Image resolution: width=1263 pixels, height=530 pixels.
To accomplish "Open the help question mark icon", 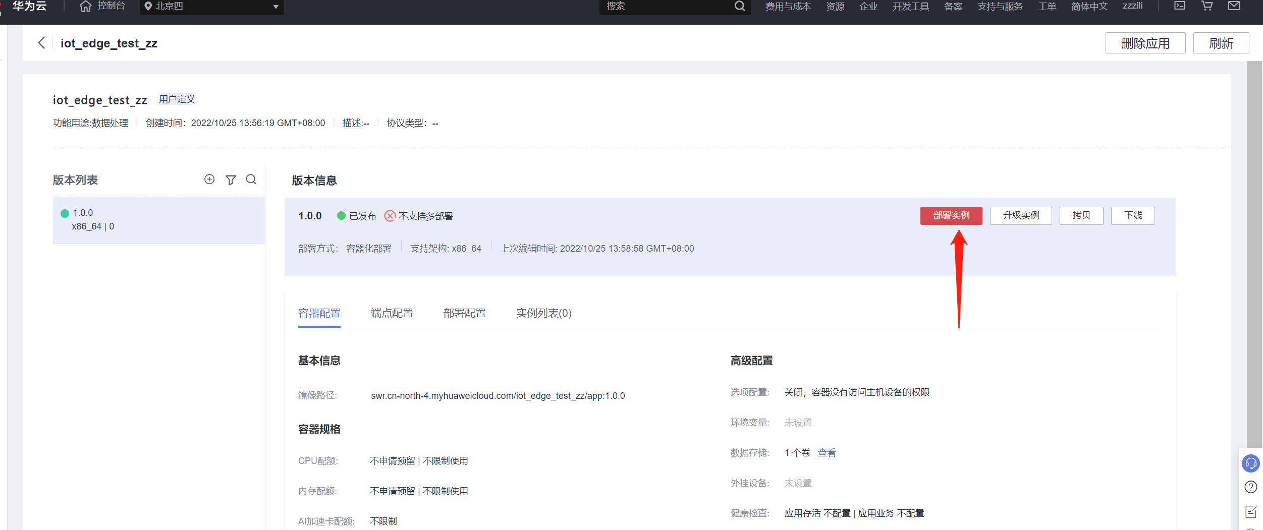I will tap(1251, 487).
